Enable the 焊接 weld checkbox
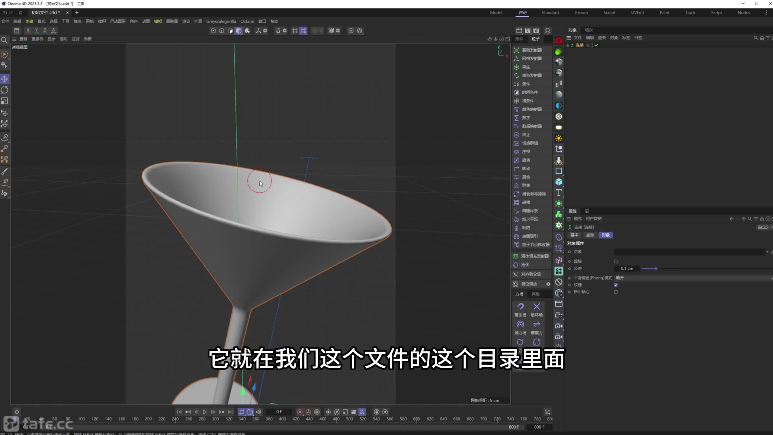 616,261
